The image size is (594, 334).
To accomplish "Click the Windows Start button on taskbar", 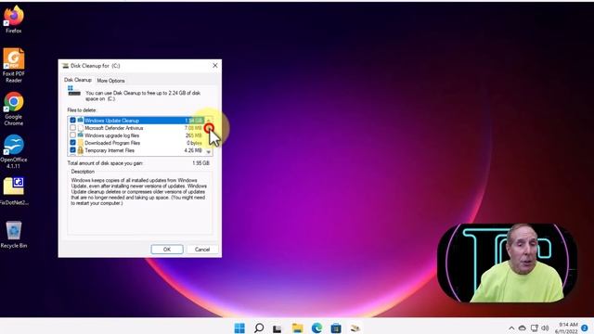I will pos(239,328).
